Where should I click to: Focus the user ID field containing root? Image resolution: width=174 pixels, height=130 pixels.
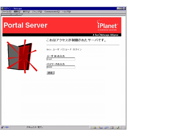[61, 59]
